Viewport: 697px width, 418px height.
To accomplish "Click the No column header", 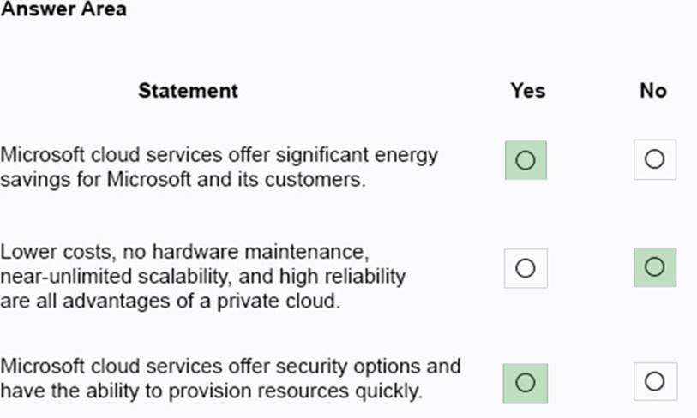I will click(x=653, y=91).
